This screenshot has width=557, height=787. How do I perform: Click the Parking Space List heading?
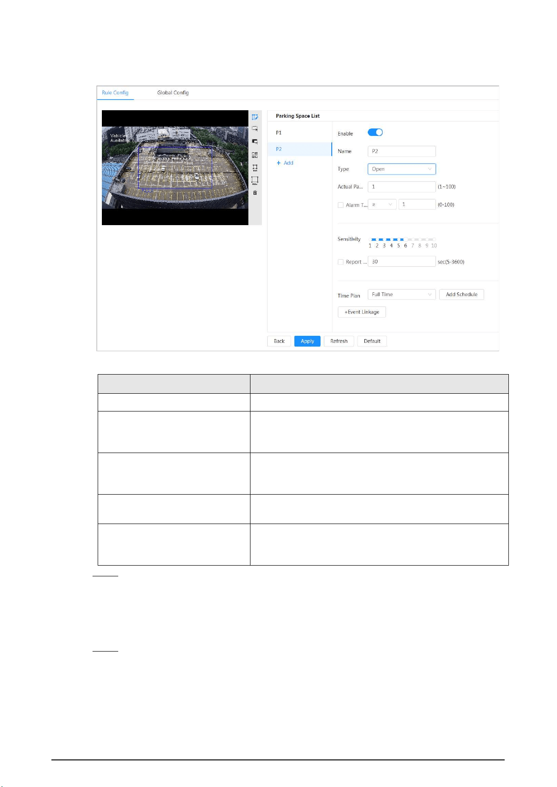[x=298, y=116]
